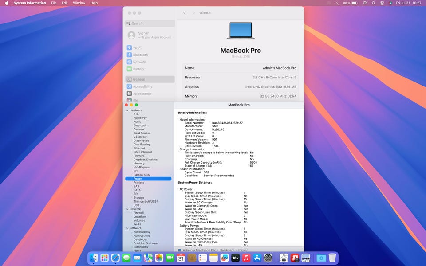Open the Trash in the Dock
This screenshot has height=266, width=426.
point(332,258)
